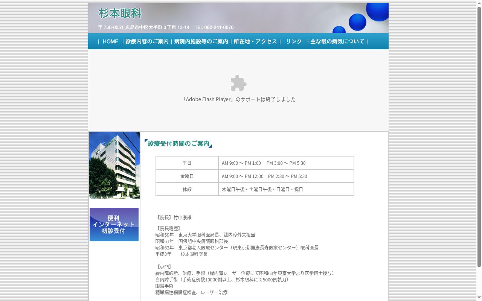Click the 糖尿病性網膜症検査、レーザー治療 line
This screenshot has width=482, height=301.
[x=192, y=292]
